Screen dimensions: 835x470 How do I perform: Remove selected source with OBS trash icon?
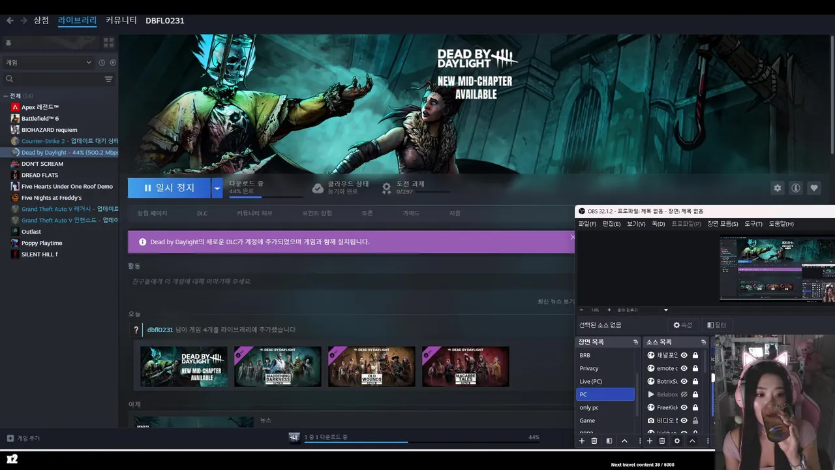(662, 441)
